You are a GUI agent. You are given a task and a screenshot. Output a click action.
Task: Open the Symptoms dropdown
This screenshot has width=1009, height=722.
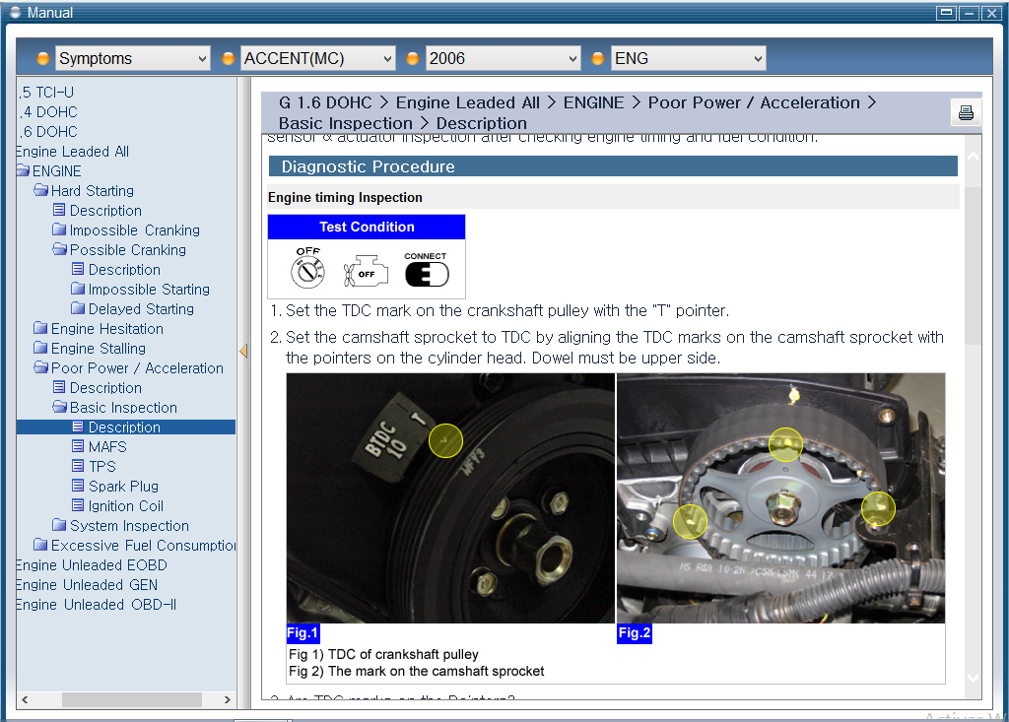(132, 58)
